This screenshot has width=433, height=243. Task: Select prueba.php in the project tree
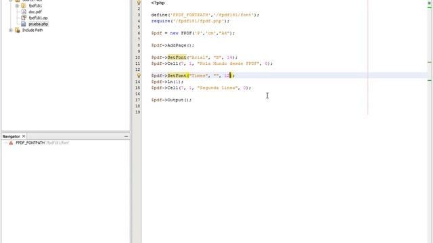click(x=39, y=24)
